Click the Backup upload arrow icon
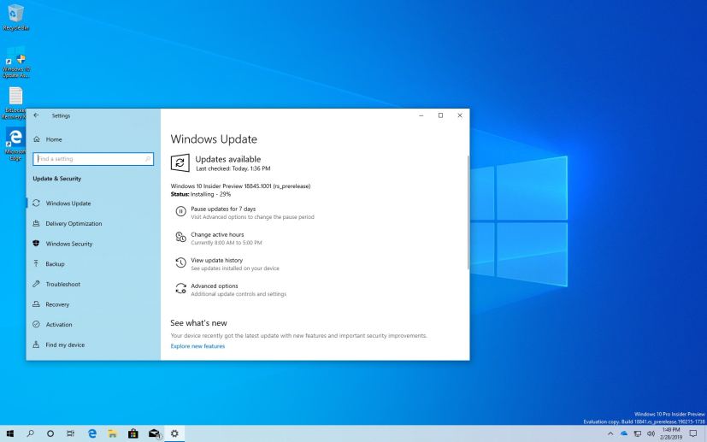707x442 pixels. [x=36, y=263]
